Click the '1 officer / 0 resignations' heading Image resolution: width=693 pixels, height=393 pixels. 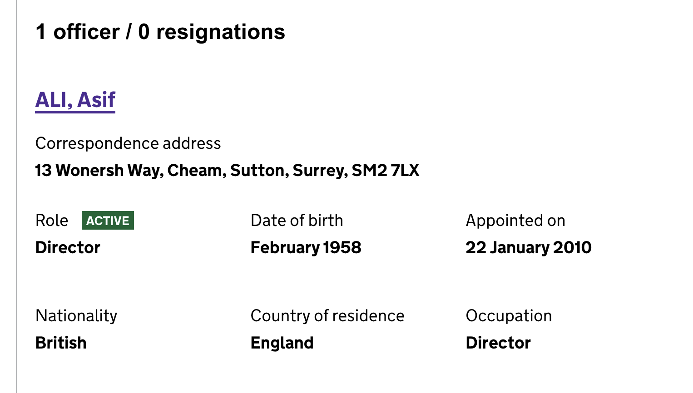click(160, 32)
